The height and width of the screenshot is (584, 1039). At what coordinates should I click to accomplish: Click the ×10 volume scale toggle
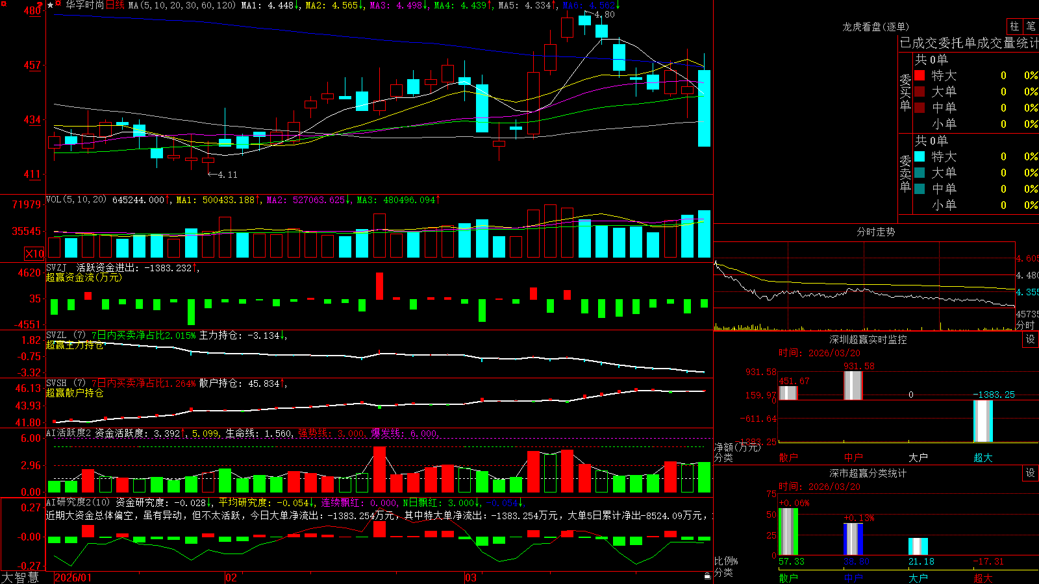click(x=35, y=254)
